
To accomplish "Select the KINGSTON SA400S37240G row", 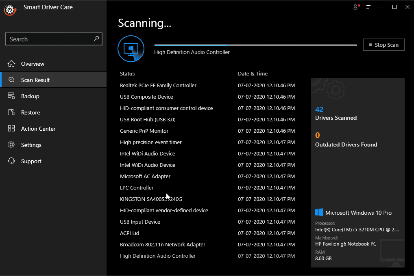I will click(x=210, y=199).
